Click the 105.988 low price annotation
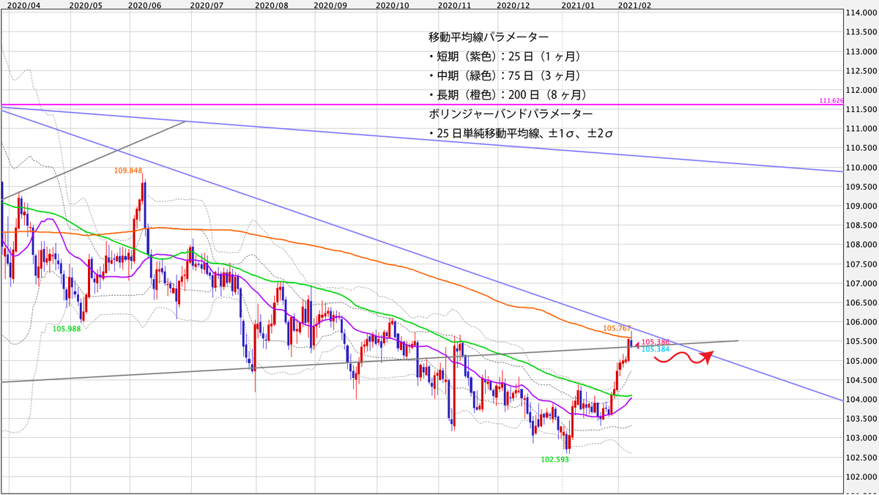The width and height of the screenshot is (879, 495). (x=66, y=329)
